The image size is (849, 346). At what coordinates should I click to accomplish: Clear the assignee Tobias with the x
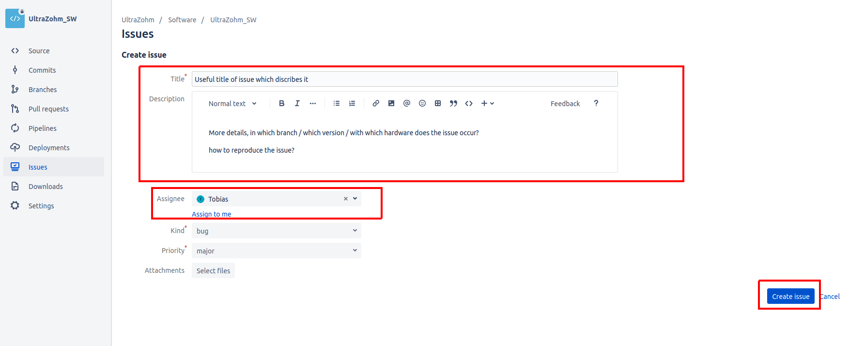click(x=346, y=199)
